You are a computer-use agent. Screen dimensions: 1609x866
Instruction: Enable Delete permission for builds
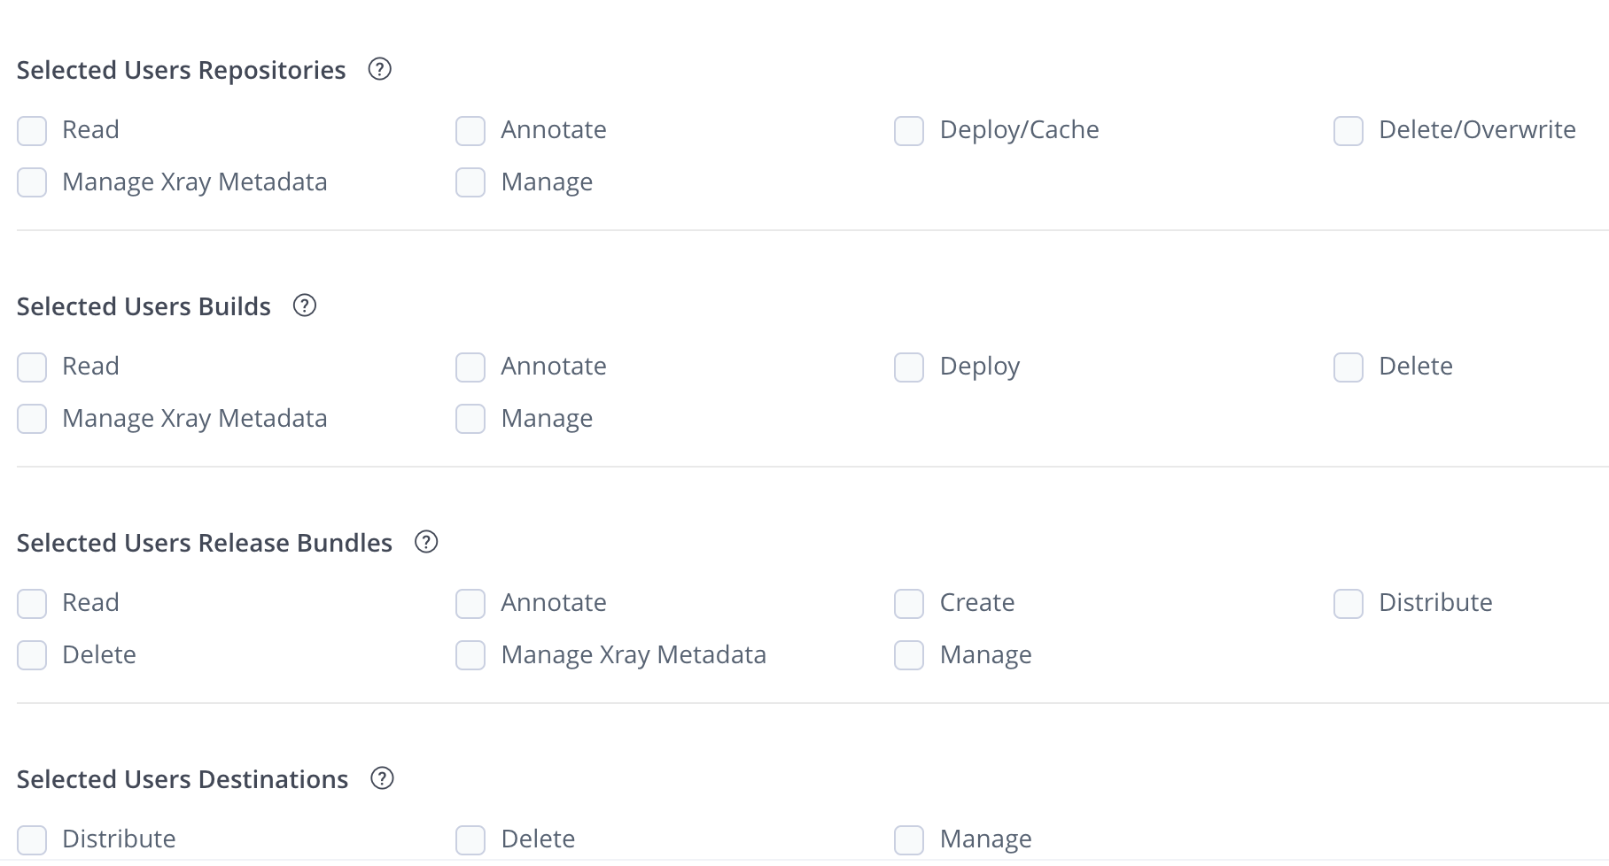[1349, 367]
